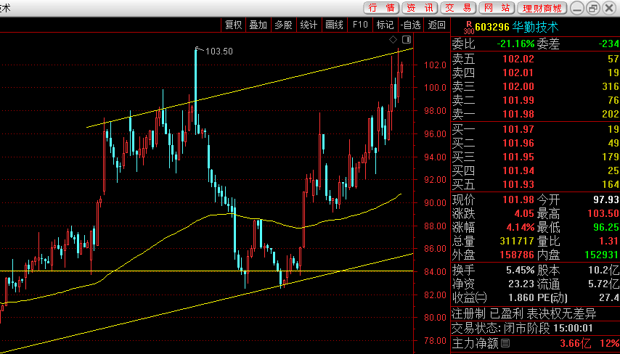620x354 pixels.
Task: Select the 买三 bid price 101.95
Action: click(518, 157)
